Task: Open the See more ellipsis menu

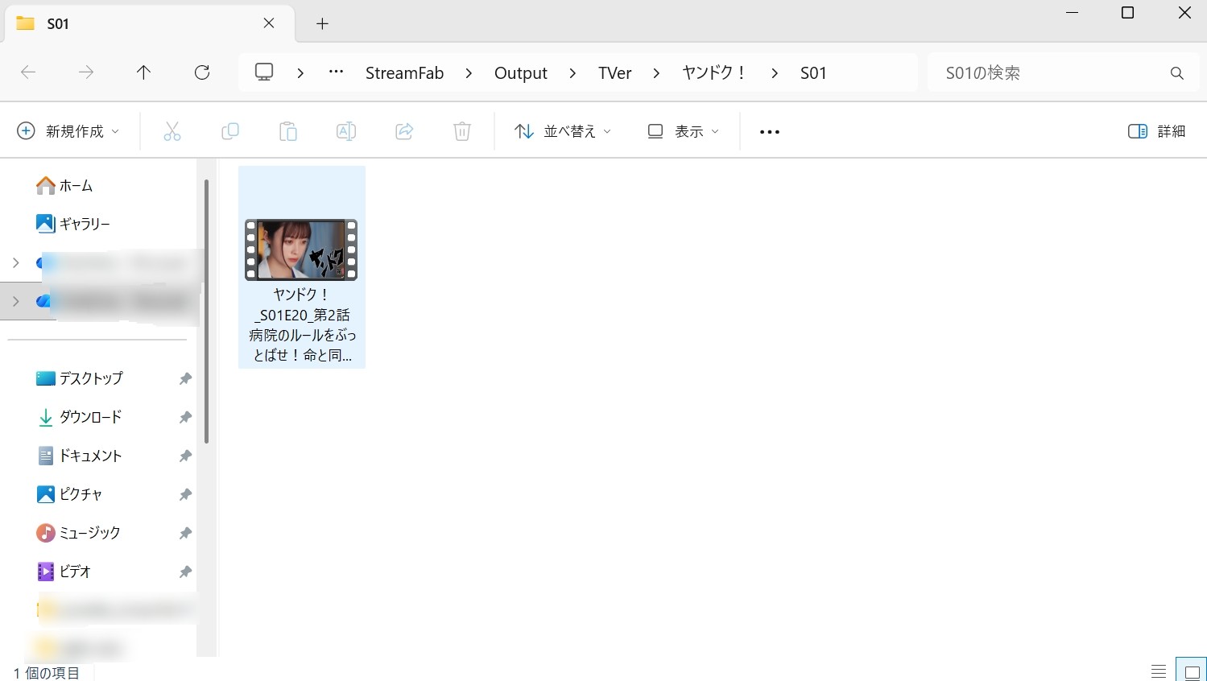Action: (768, 130)
